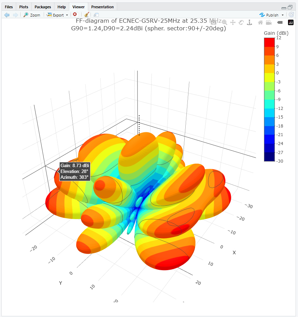Publish the plot with Publish button

(269, 15)
